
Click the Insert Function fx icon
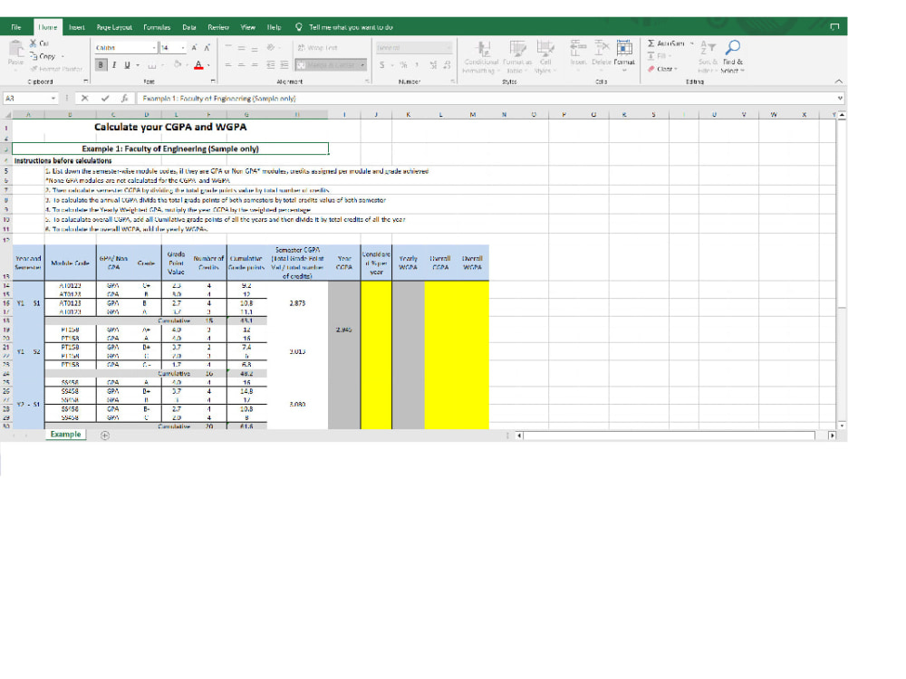coord(124,98)
